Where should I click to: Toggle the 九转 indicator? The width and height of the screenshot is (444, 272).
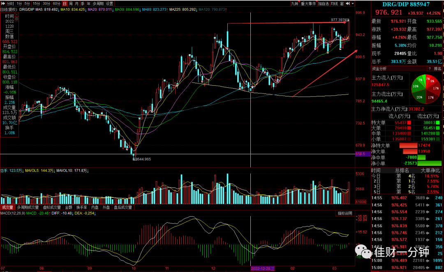[x=294, y=4]
